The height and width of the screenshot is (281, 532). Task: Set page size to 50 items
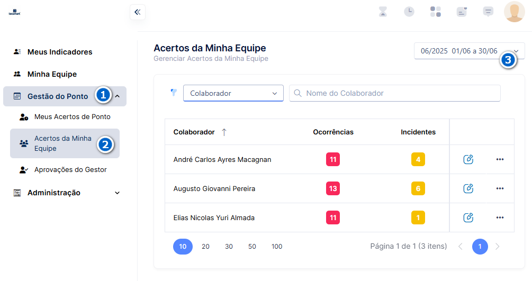pos(252,247)
